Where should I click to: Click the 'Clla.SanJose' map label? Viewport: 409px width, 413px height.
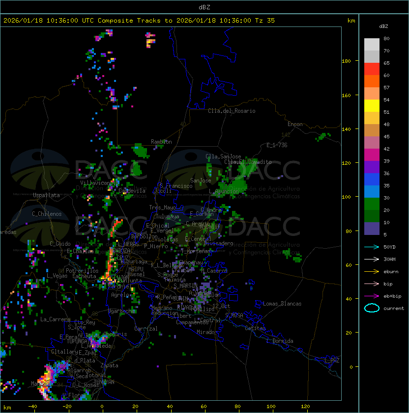(223, 156)
